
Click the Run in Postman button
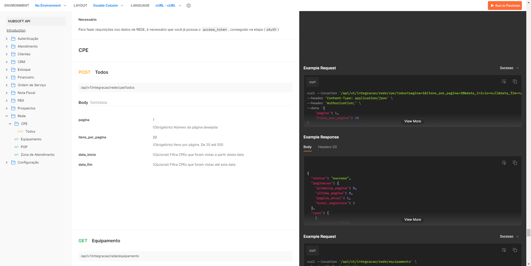(x=505, y=6)
